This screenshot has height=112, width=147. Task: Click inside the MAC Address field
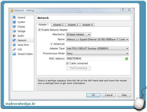click(x=95, y=58)
